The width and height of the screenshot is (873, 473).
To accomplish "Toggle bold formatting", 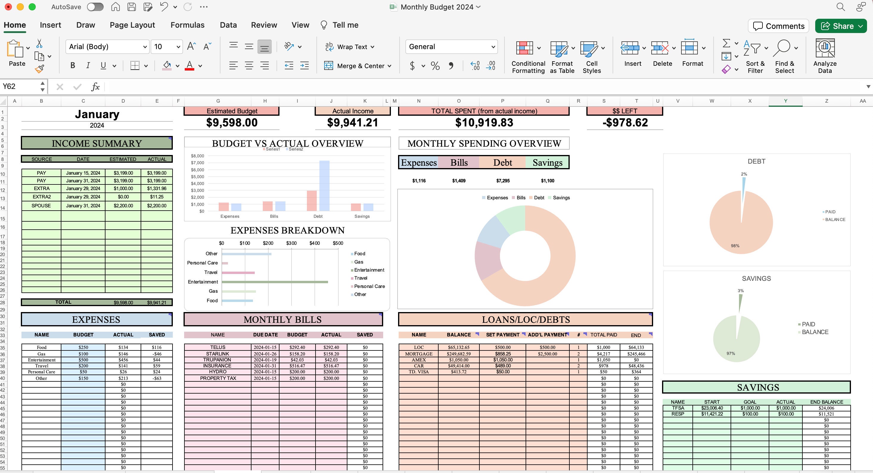I will (72, 65).
